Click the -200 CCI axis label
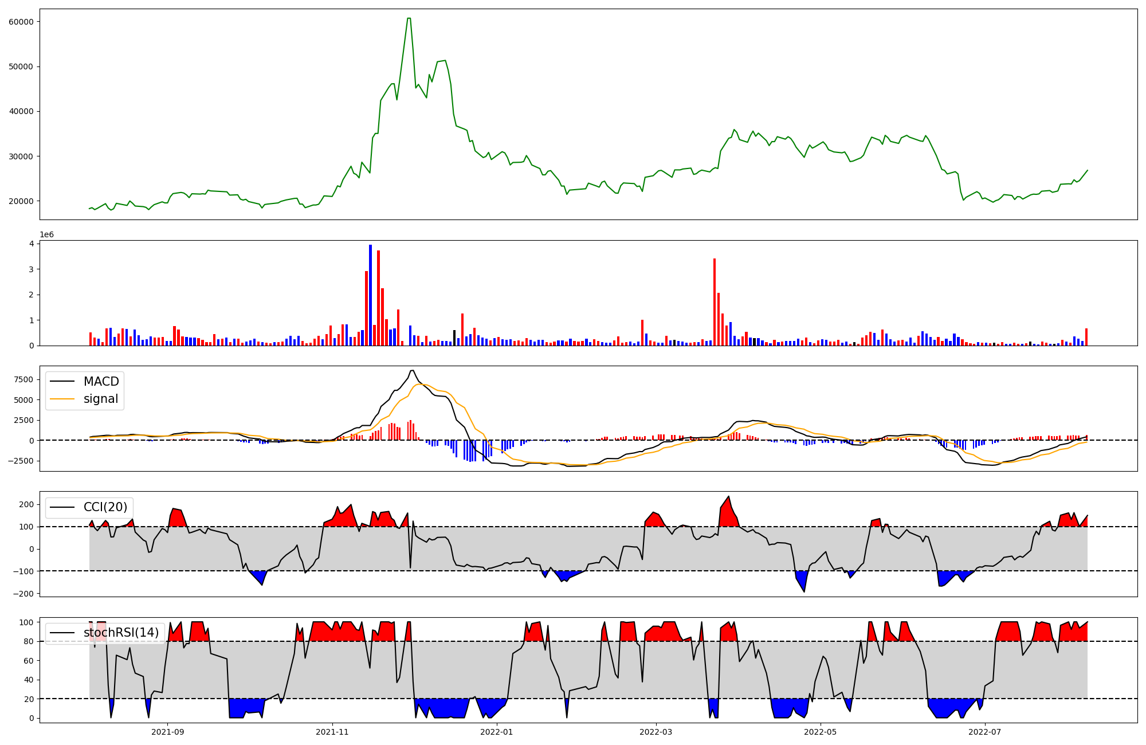Screen dimensions: 1146x745 (25, 594)
